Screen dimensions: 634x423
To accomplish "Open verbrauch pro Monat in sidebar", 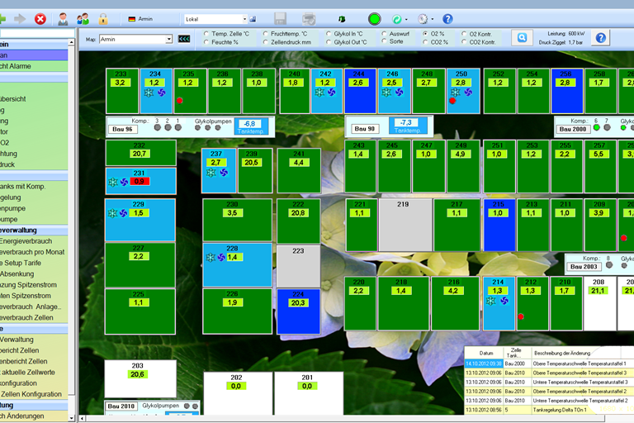I will point(32,252).
